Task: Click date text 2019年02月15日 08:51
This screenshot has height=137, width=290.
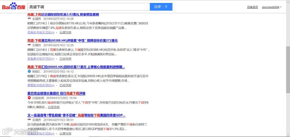Action: point(59,120)
